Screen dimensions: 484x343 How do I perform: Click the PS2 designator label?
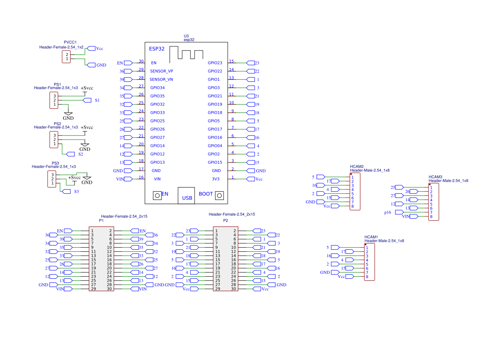[x=58, y=124]
